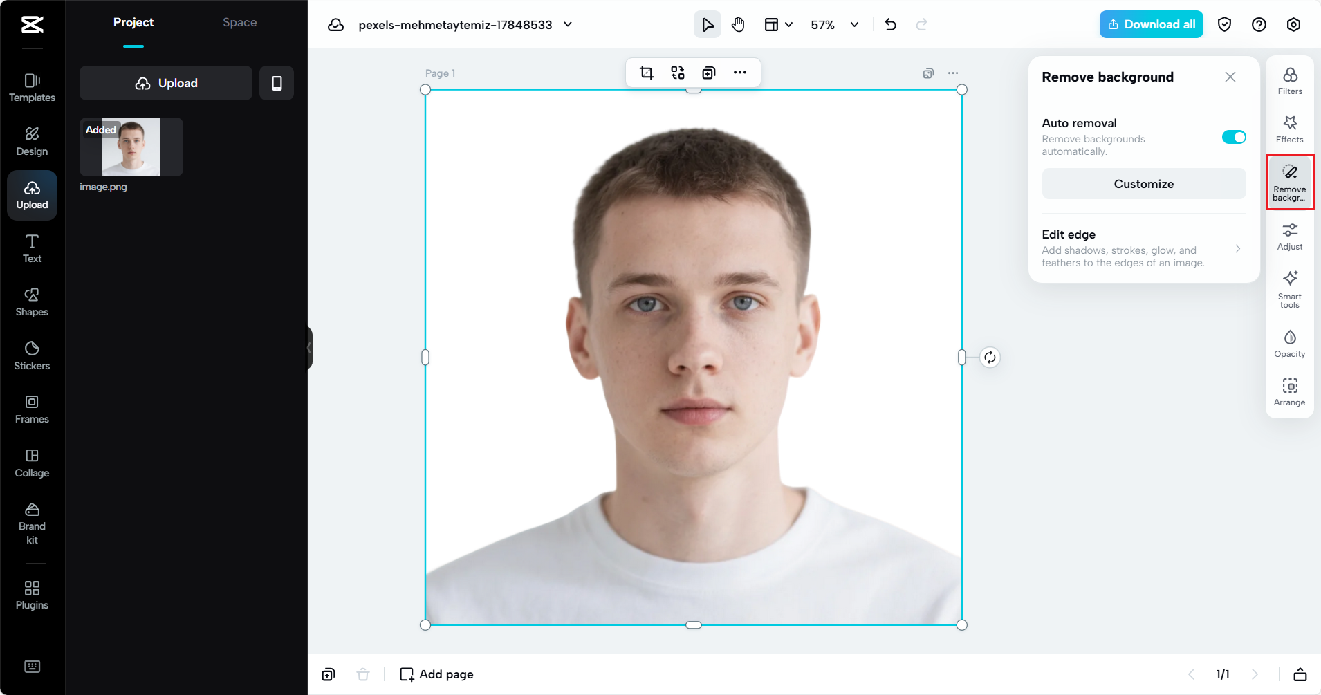
Task: Click the CapCut logo
Action: [32, 25]
